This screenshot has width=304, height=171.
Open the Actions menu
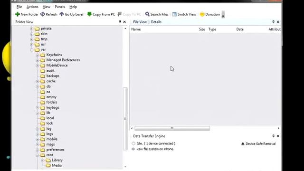coord(32,7)
